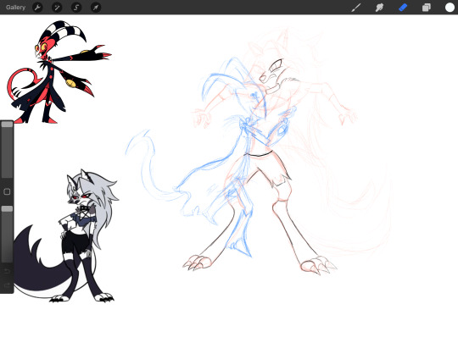
Task: Tap the undo arrow in sidebar
Action: click(7, 271)
